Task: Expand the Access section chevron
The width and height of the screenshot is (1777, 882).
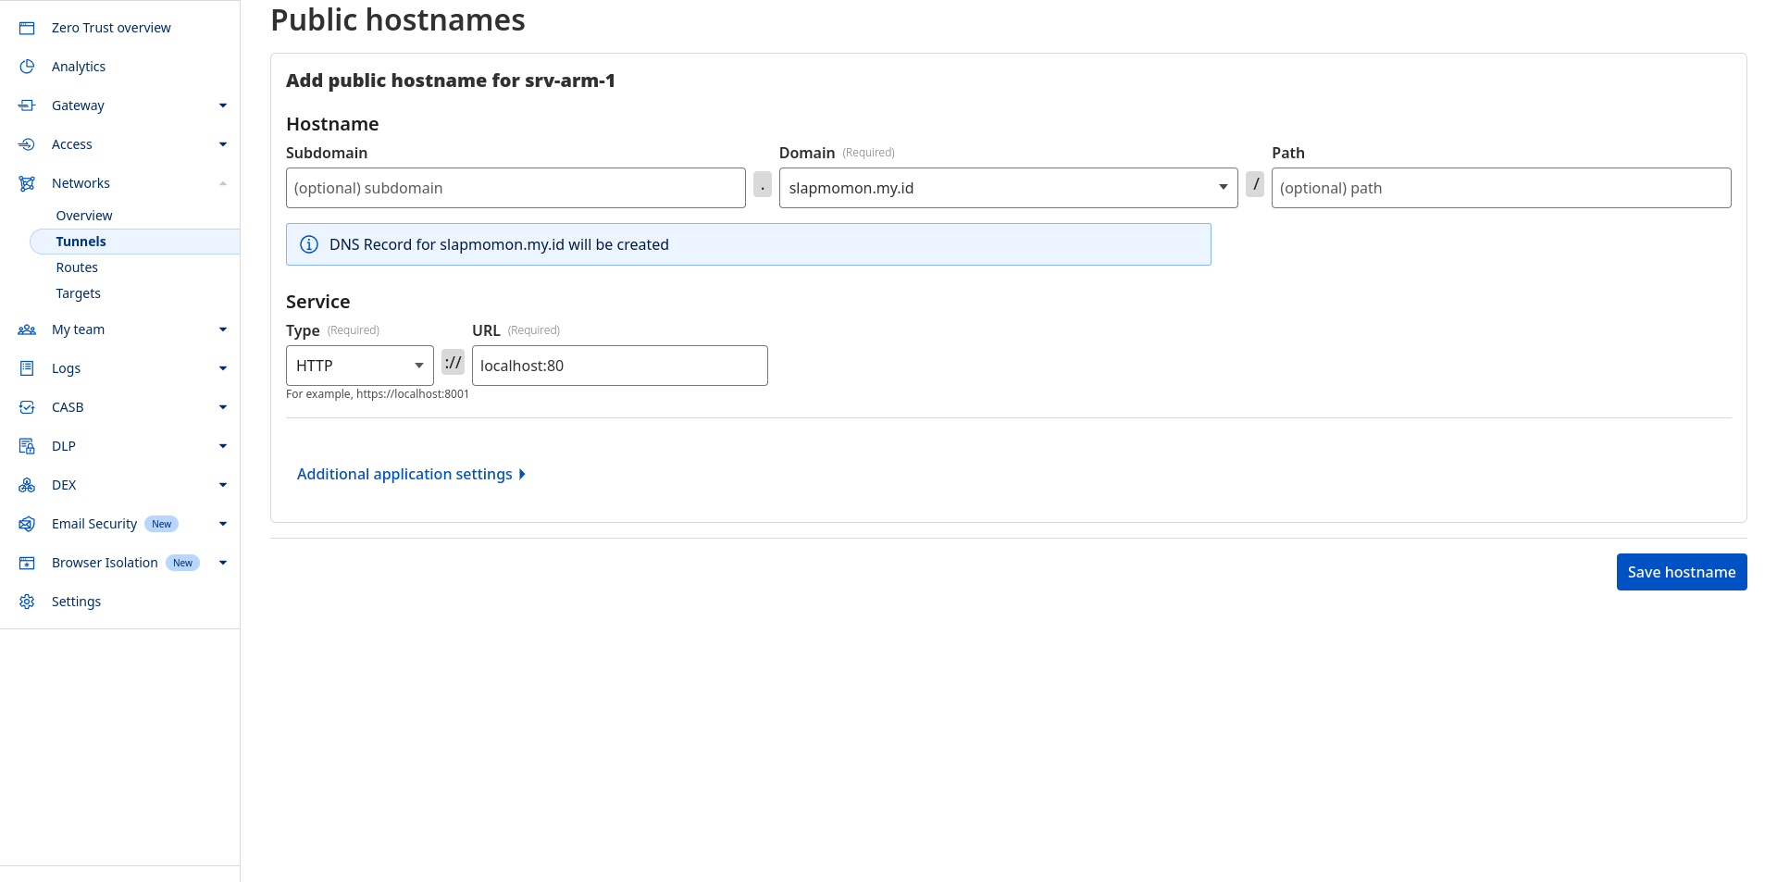Action: [x=222, y=144]
